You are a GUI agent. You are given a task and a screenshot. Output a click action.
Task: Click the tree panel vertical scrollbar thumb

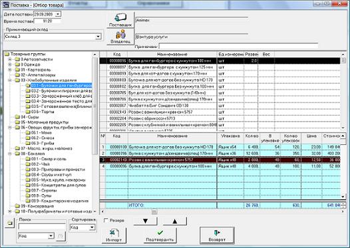pyautogui.click(x=95, y=106)
